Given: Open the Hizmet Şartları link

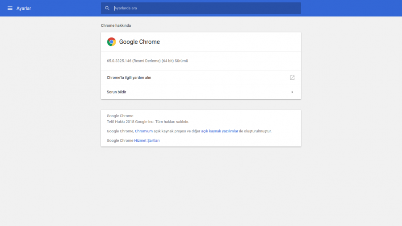Looking at the screenshot, I should 147,140.
